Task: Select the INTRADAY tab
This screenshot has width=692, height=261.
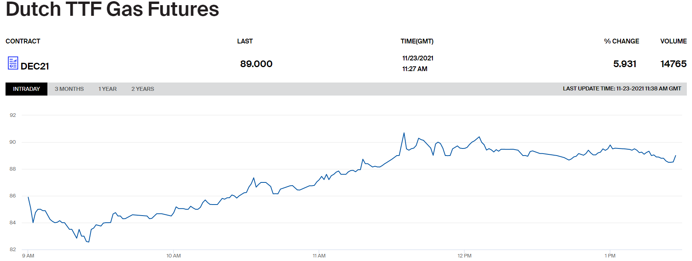Action: click(x=26, y=89)
